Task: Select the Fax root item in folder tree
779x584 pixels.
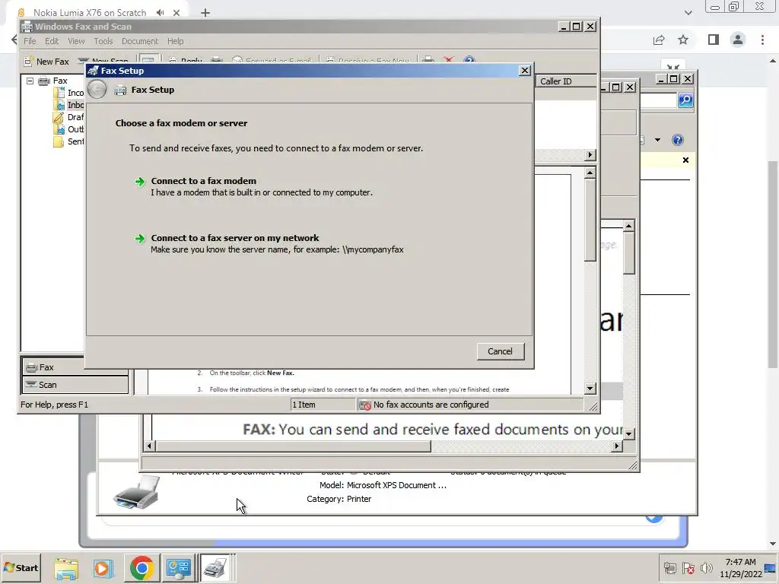Action: 59,81
